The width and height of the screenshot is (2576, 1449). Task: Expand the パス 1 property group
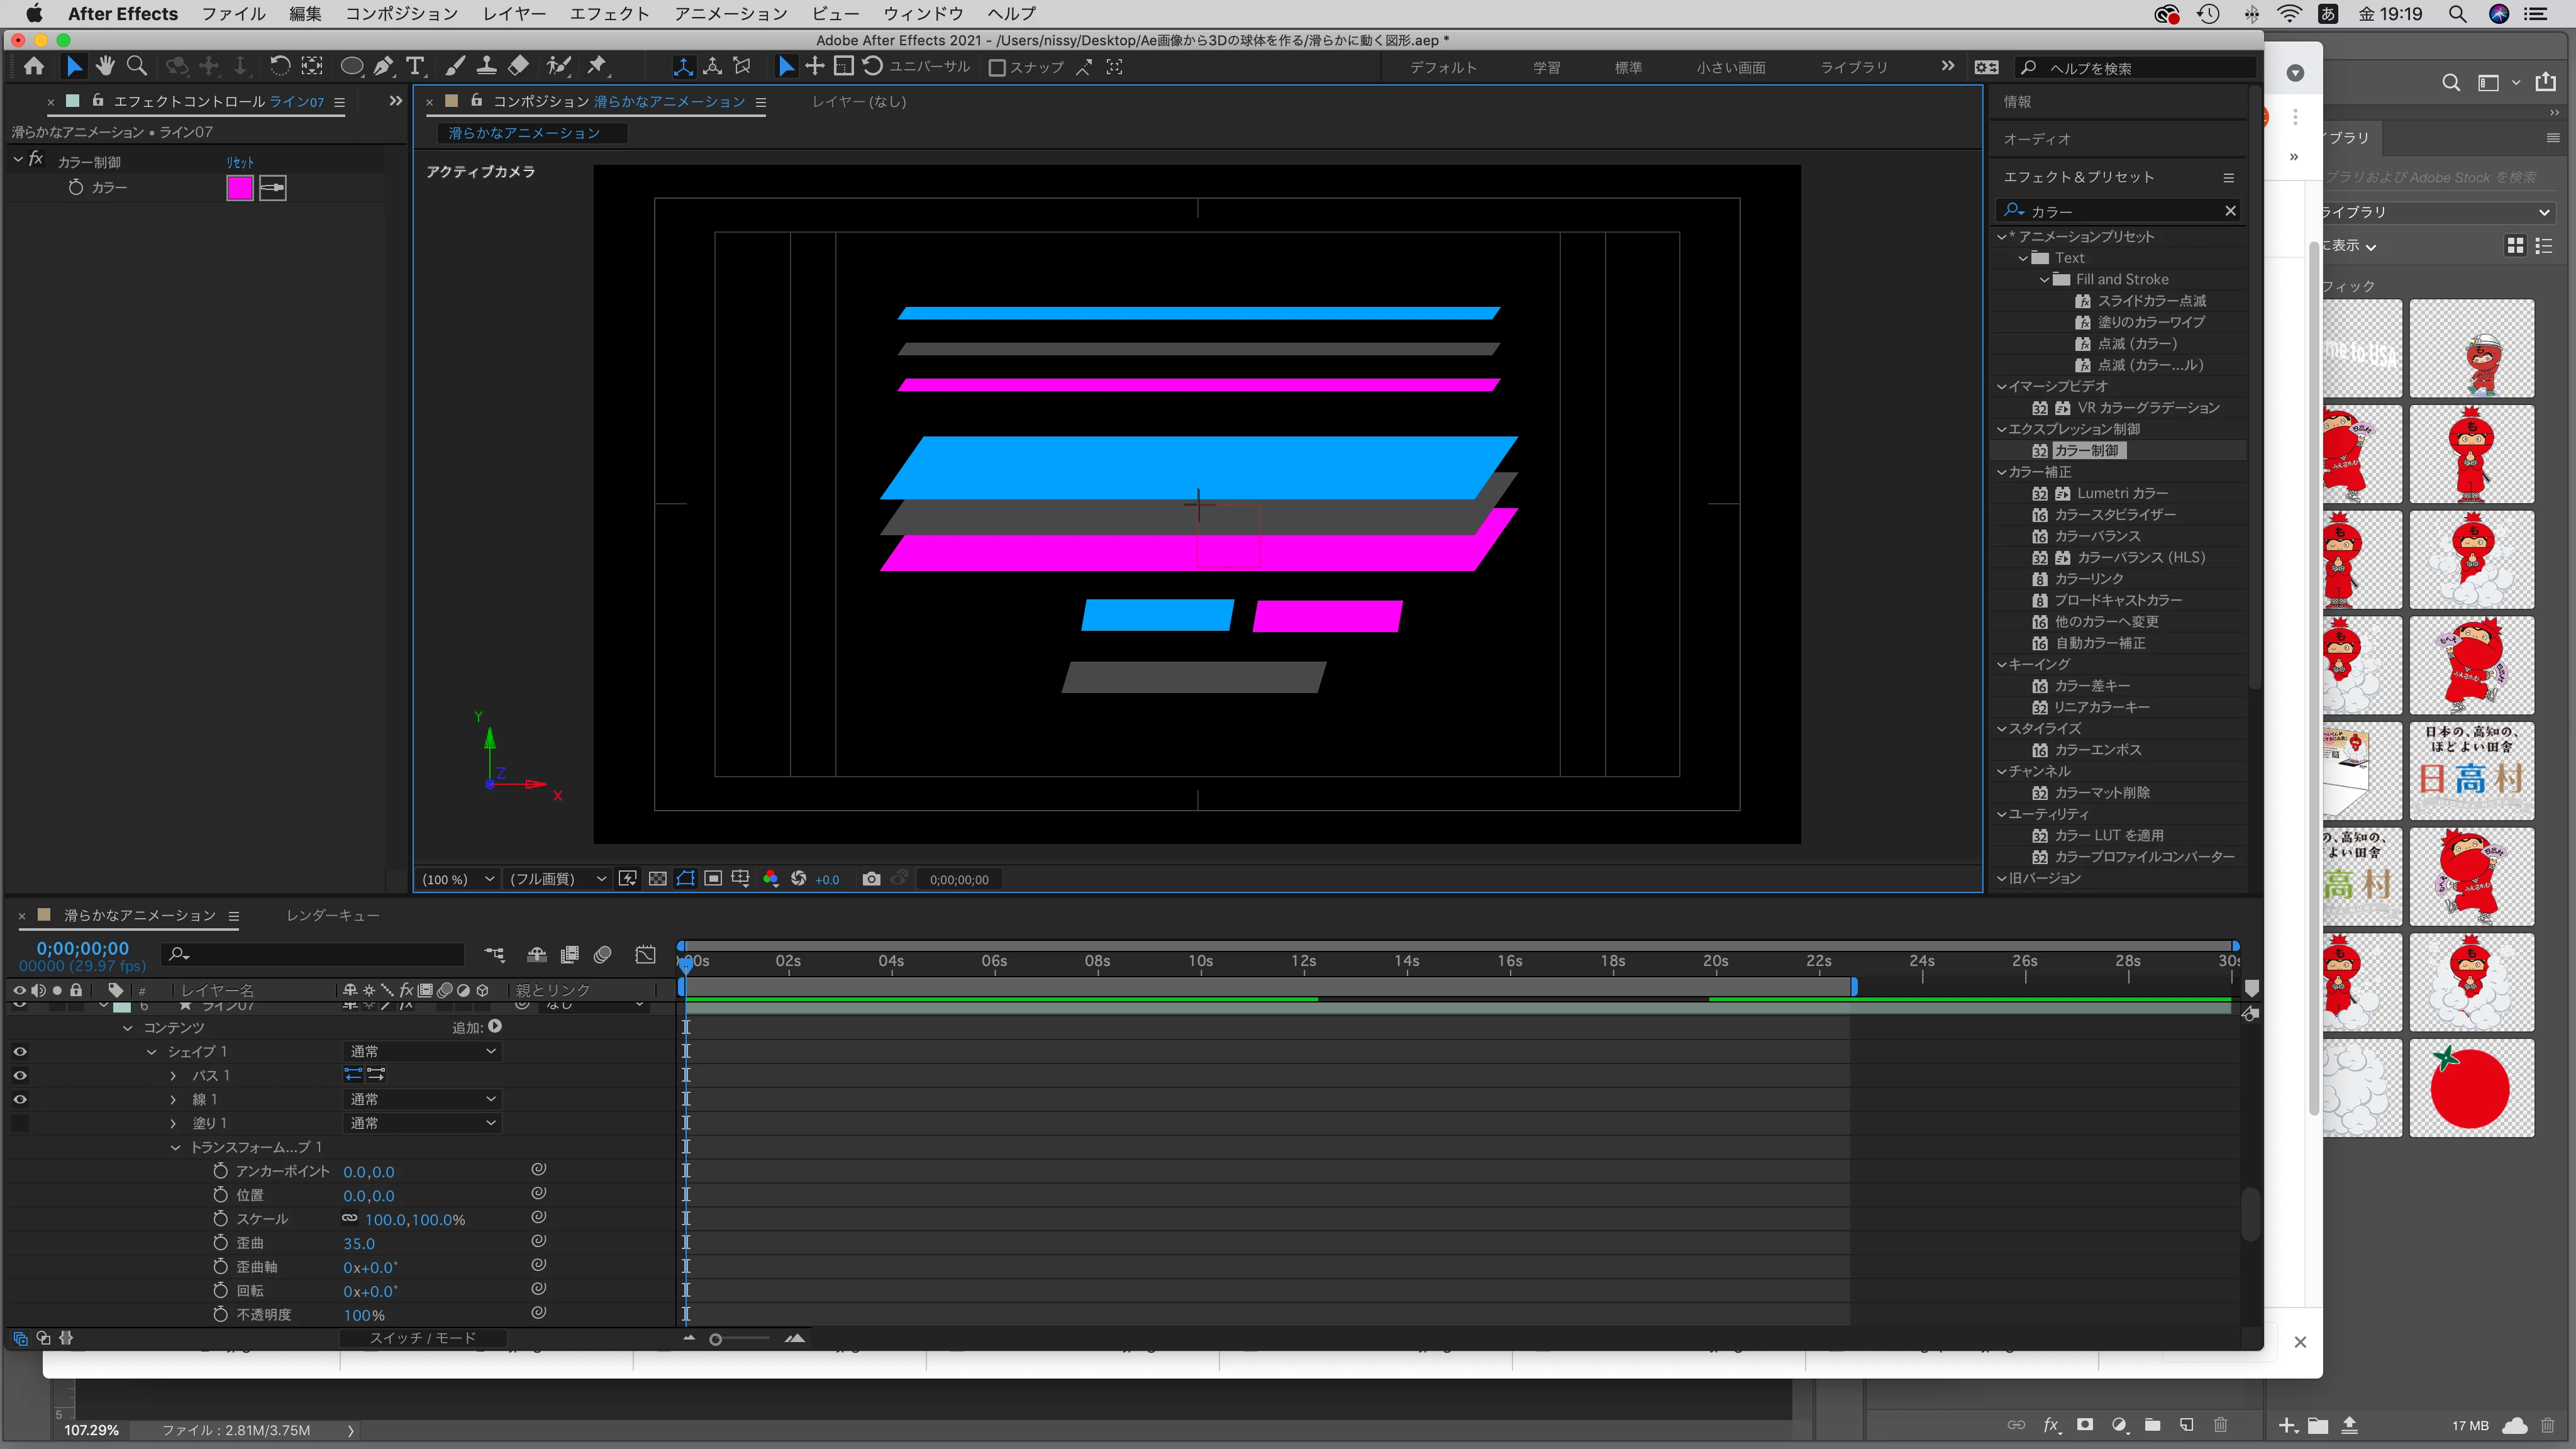173,1076
